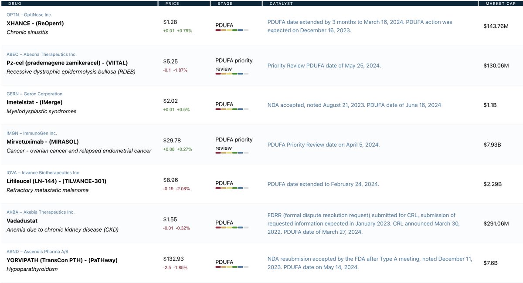Click the $29.78 price for Mirvetuximab
This screenshot has height=283, width=523.
pyautogui.click(x=172, y=141)
